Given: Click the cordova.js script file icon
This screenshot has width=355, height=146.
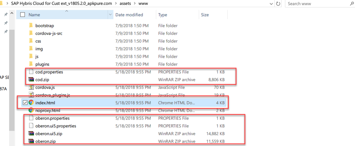Looking at the screenshot, I should (31, 87).
